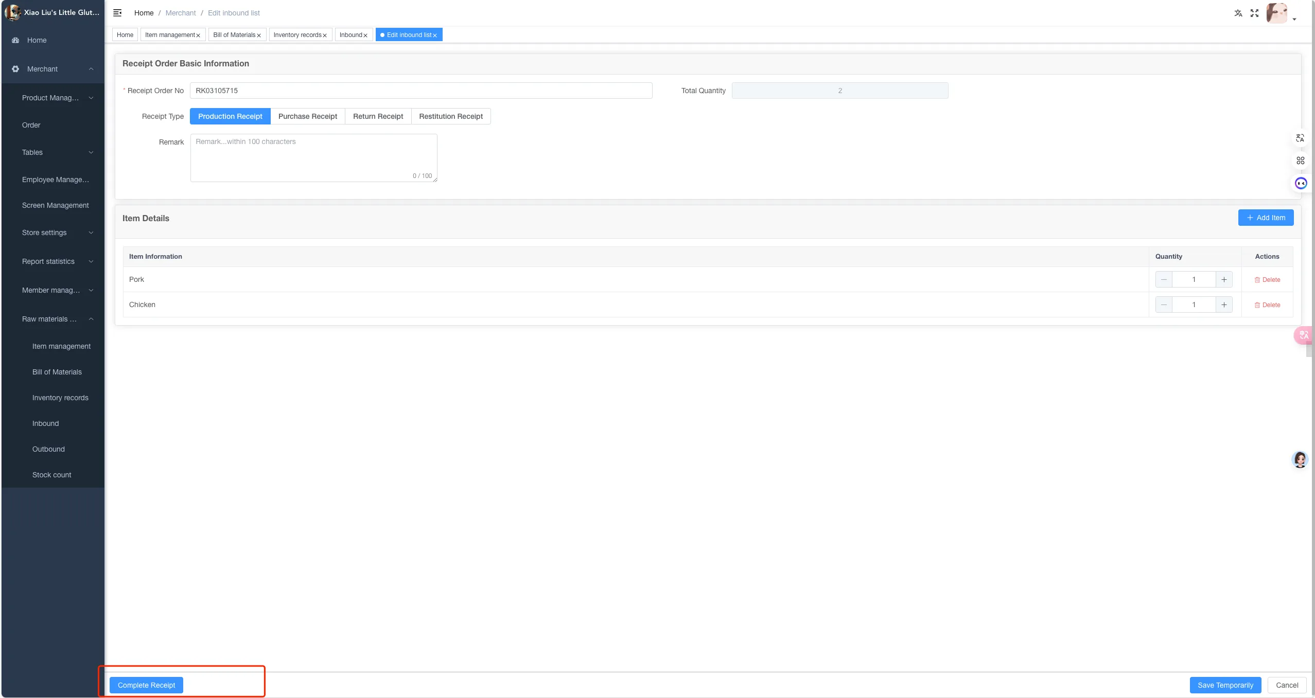Click the Pork quantity input
The height and width of the screenshot is (698, 1315).
point(1194,279)
